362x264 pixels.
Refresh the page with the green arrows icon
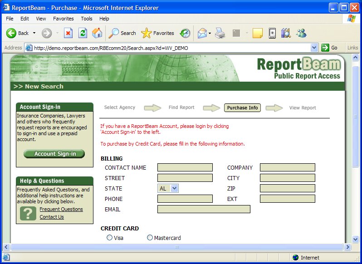coord(83,33)
